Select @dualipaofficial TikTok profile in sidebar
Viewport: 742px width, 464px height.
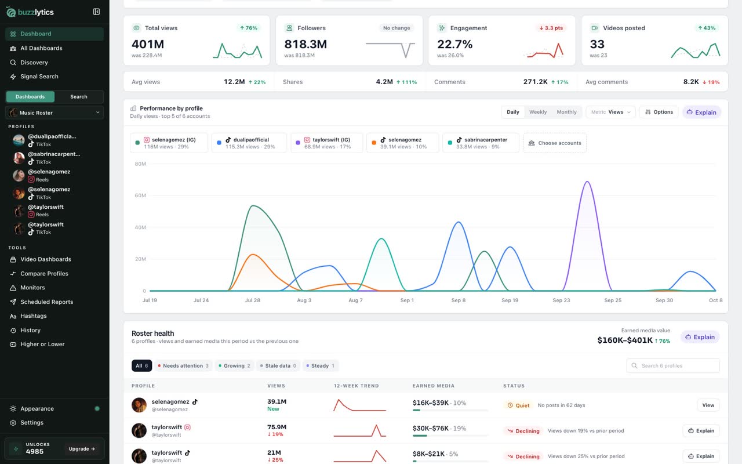tap(54, 140)
